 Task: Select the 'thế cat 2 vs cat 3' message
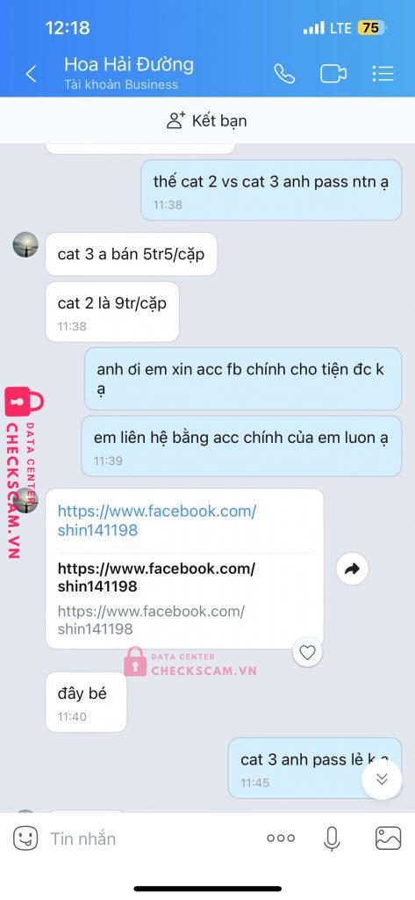tap(271, 190)
